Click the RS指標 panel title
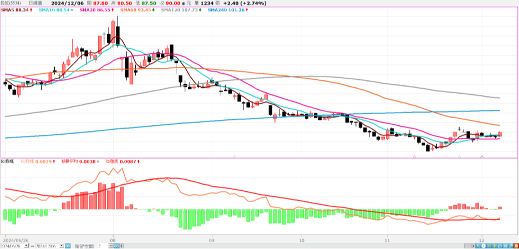Screen dimensions: 519x249 (6, 161)
